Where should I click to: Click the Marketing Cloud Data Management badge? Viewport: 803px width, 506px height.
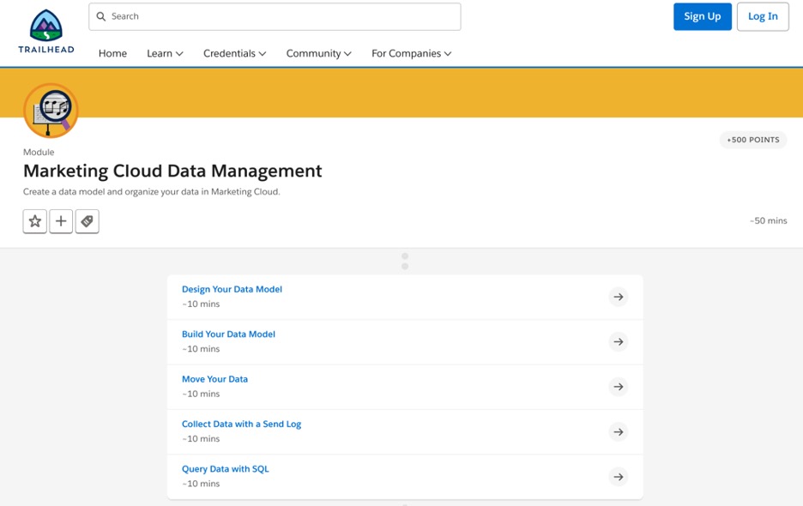click(x=51, y=111)
